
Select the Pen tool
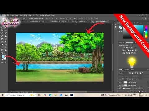pos(6,44)
